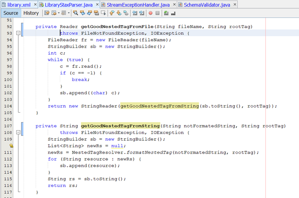This screenshot has height=198, width=299.
Task: Click the light bulb hint icon in gutter
Action: click(11, 146)
